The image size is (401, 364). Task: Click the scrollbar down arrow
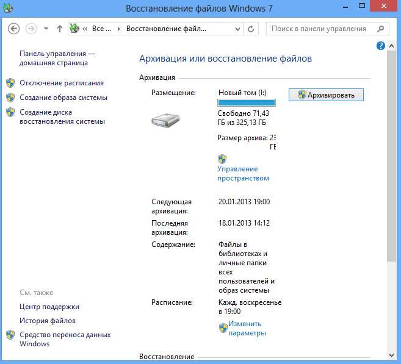tap(391, 355)
